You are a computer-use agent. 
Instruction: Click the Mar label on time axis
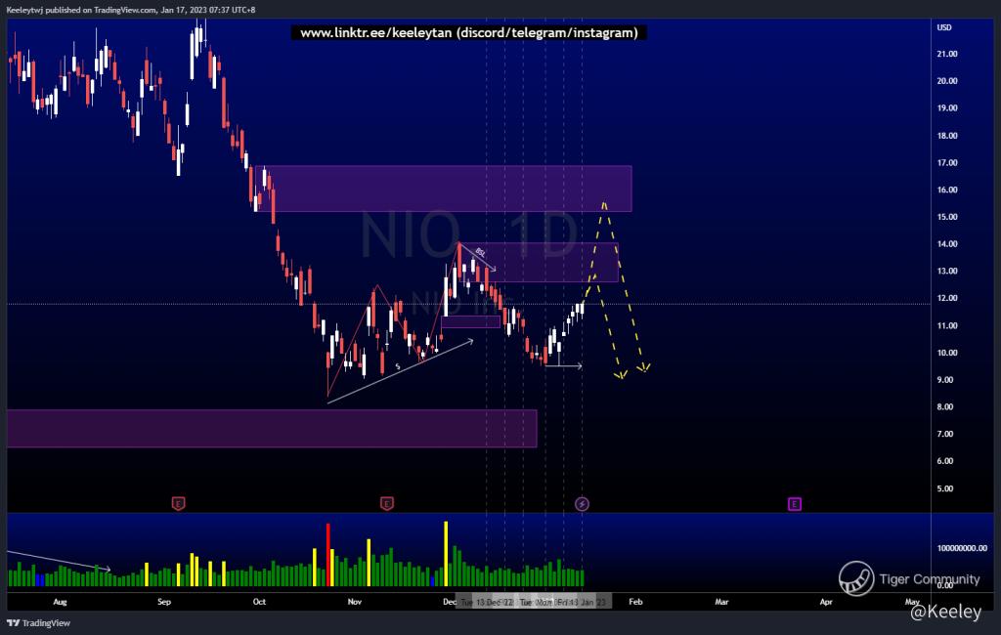(x=722, y=602)
